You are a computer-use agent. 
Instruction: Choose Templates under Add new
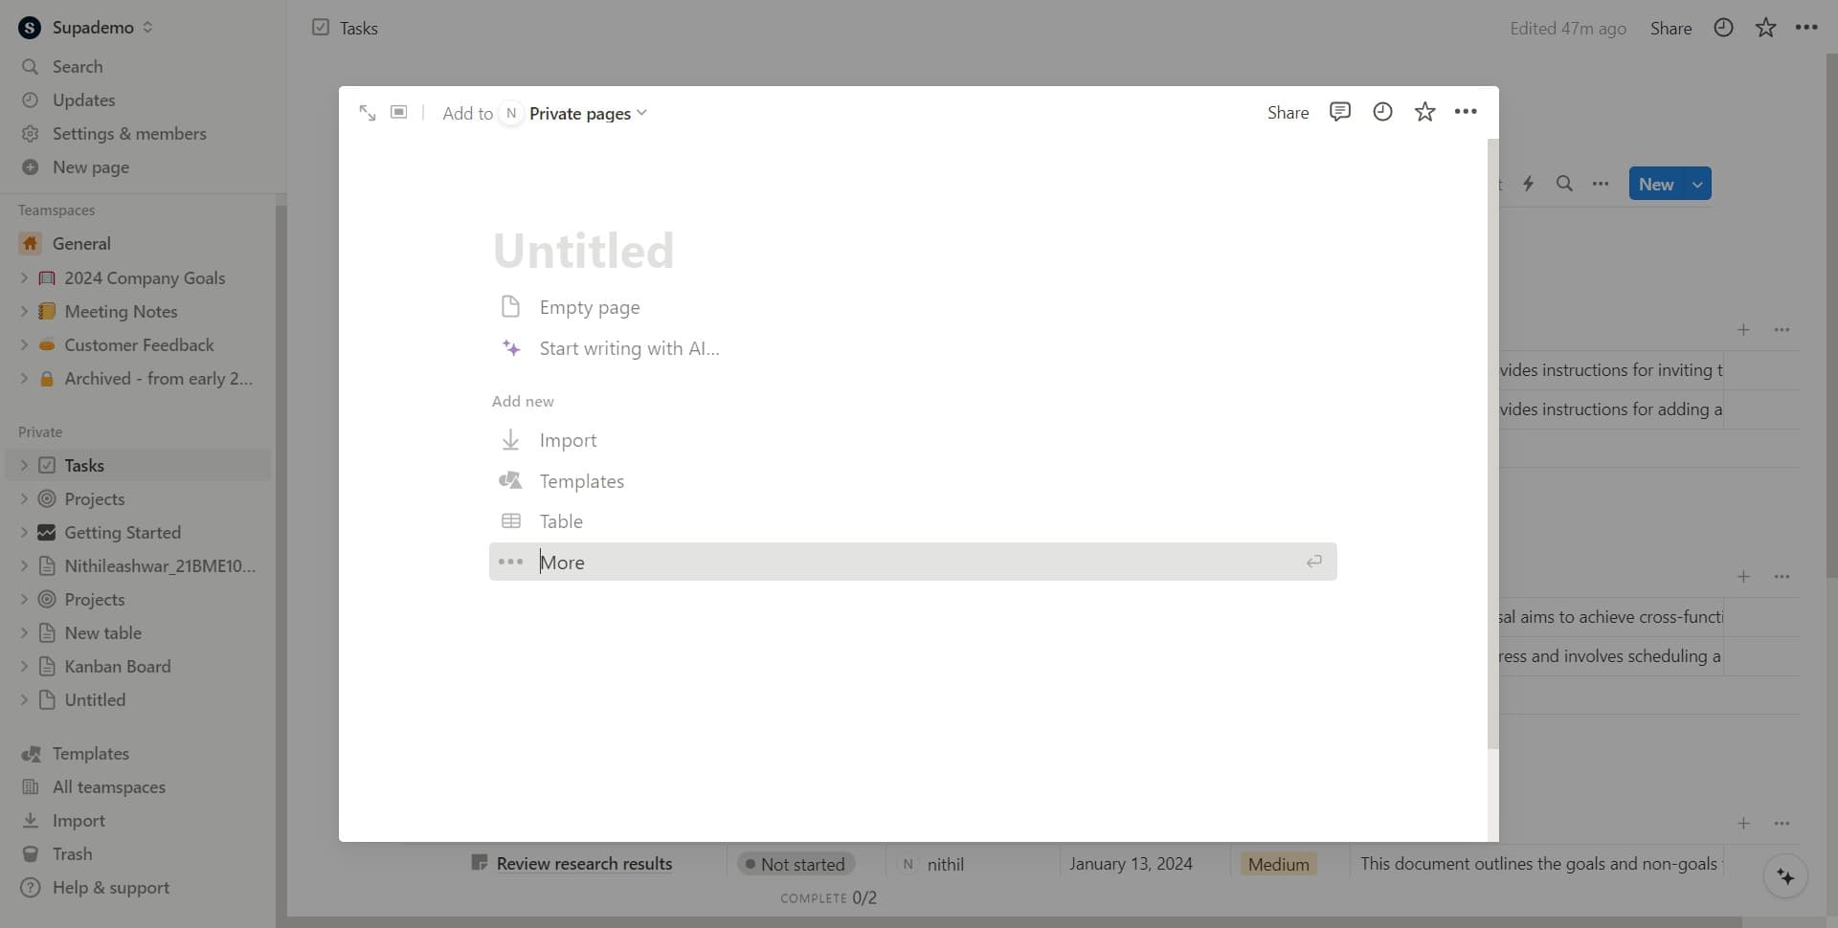coord(581,481)
